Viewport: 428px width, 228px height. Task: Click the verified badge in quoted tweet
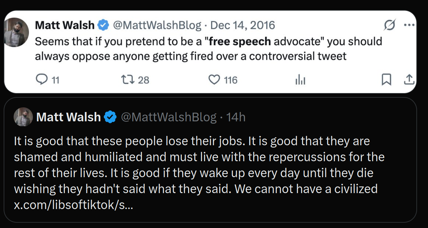[111, 117]
